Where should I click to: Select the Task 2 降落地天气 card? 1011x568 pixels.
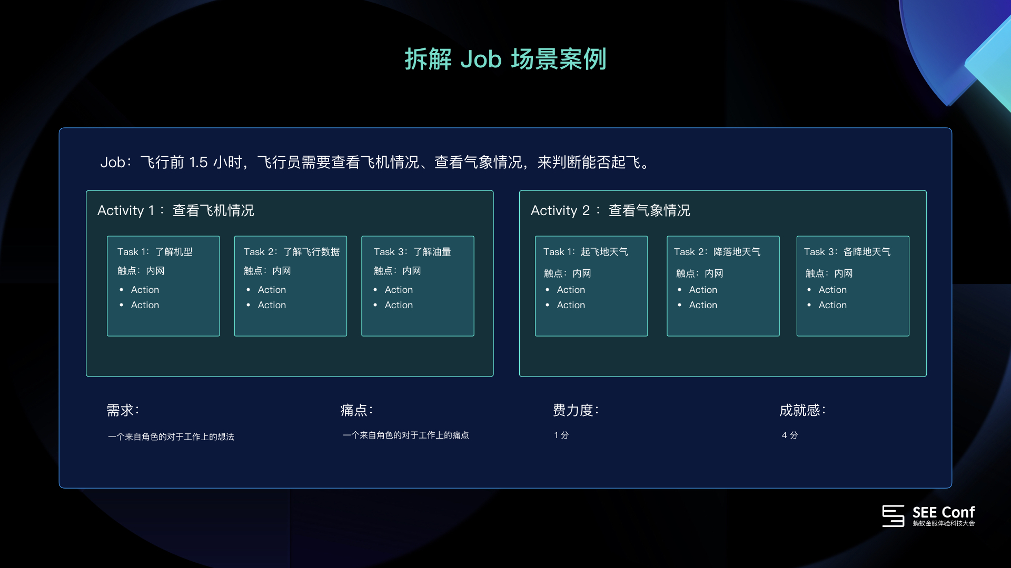722,286
